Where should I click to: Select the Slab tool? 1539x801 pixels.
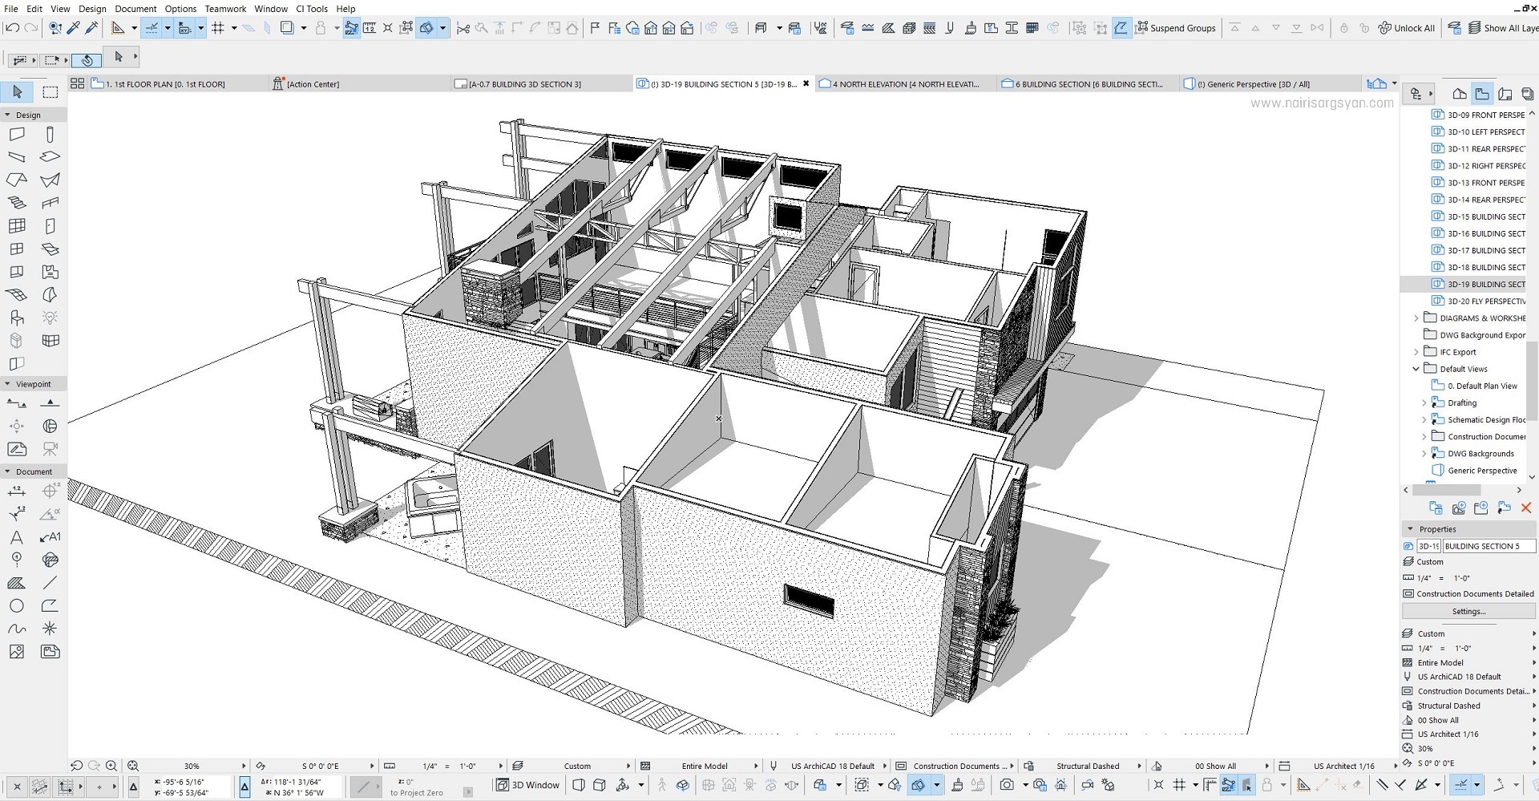[50, 157]
